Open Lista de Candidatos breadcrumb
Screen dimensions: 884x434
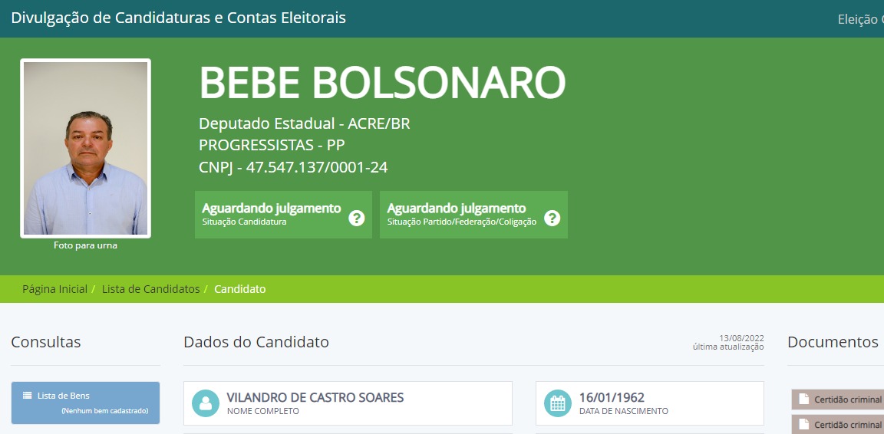pyautogui.click(x=150, y=289)
